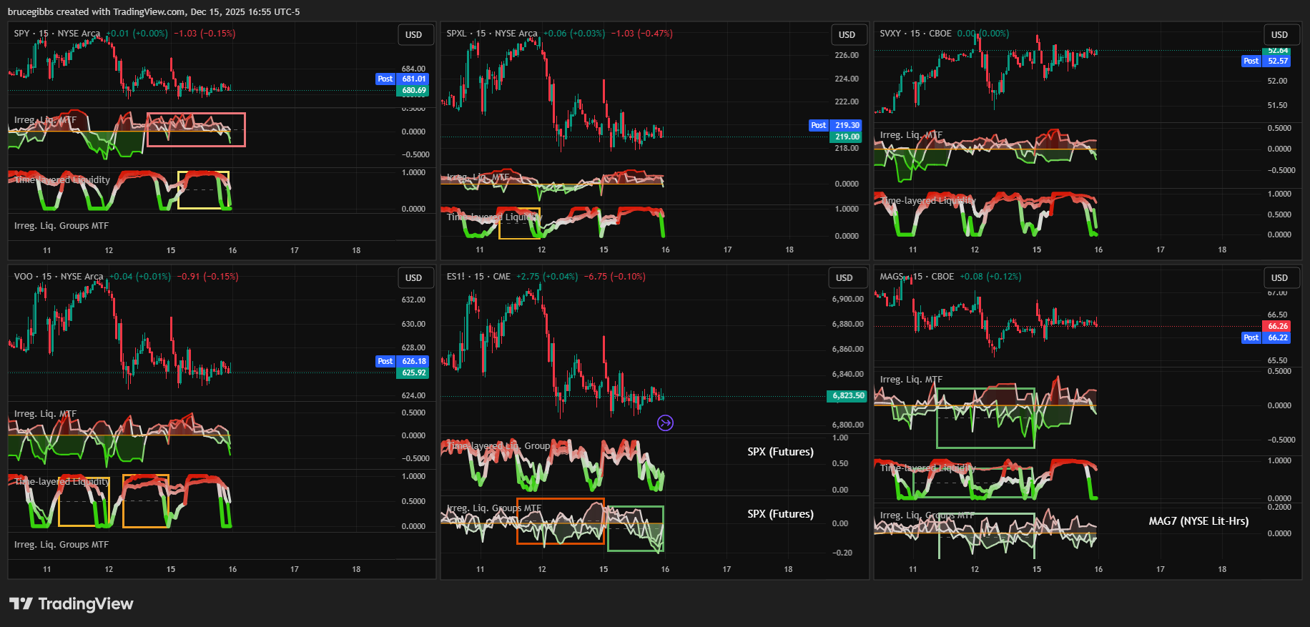
Task: Click Irreg. Liq. Groups MTF label in VOO chart
Action: (61, 545)
